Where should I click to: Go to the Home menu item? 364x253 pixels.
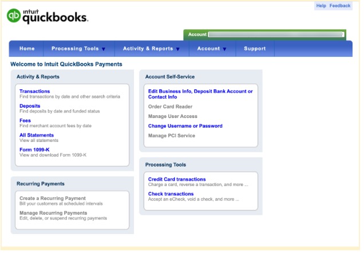(x=27, y=49)
